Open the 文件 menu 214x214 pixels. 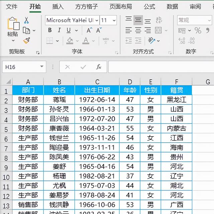[x=12, y=7]
